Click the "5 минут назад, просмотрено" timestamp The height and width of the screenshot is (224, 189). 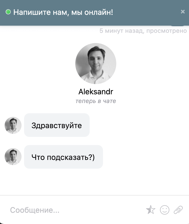(143, 31)
